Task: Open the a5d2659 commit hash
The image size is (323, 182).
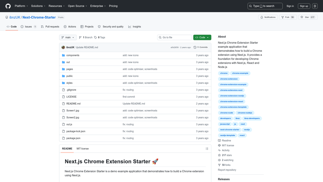Action: coord(174,47)
